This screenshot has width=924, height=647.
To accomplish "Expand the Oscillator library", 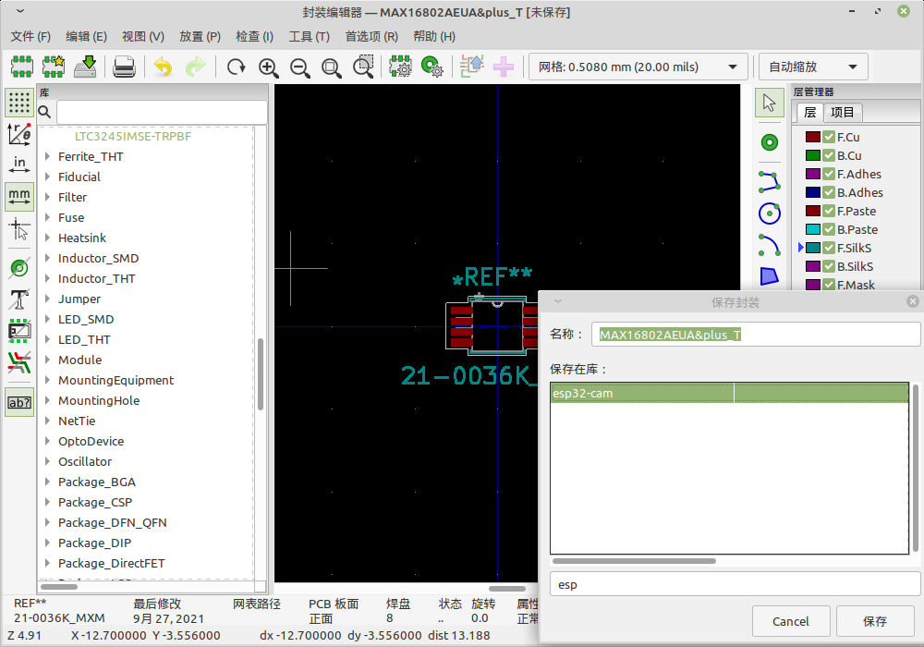I will [47, 461].
